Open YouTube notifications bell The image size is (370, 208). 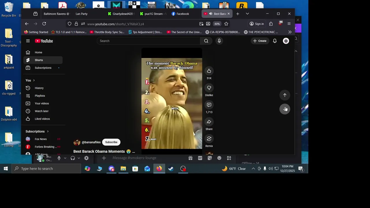(x=275, y=41)
